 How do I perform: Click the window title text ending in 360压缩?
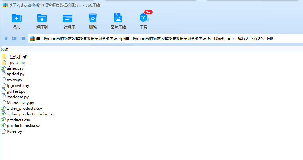point(54,5)
